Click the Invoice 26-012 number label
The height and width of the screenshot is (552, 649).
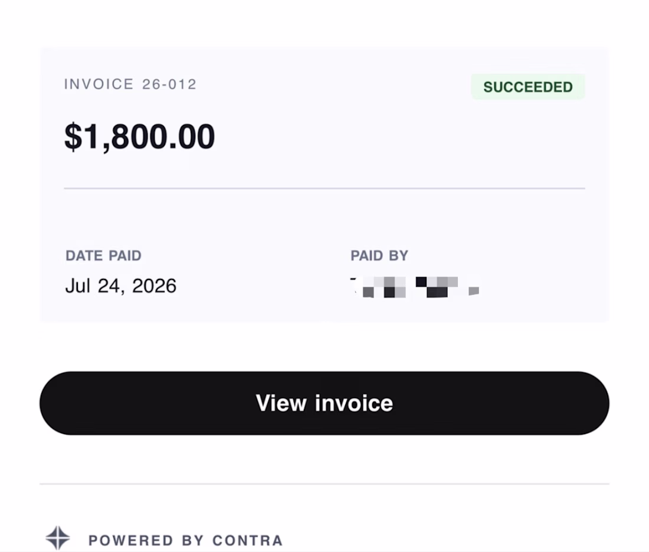point(130,84)
